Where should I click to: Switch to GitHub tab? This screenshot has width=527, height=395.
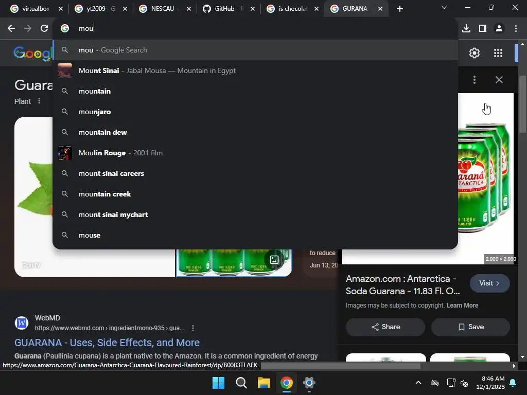(229, 9)
